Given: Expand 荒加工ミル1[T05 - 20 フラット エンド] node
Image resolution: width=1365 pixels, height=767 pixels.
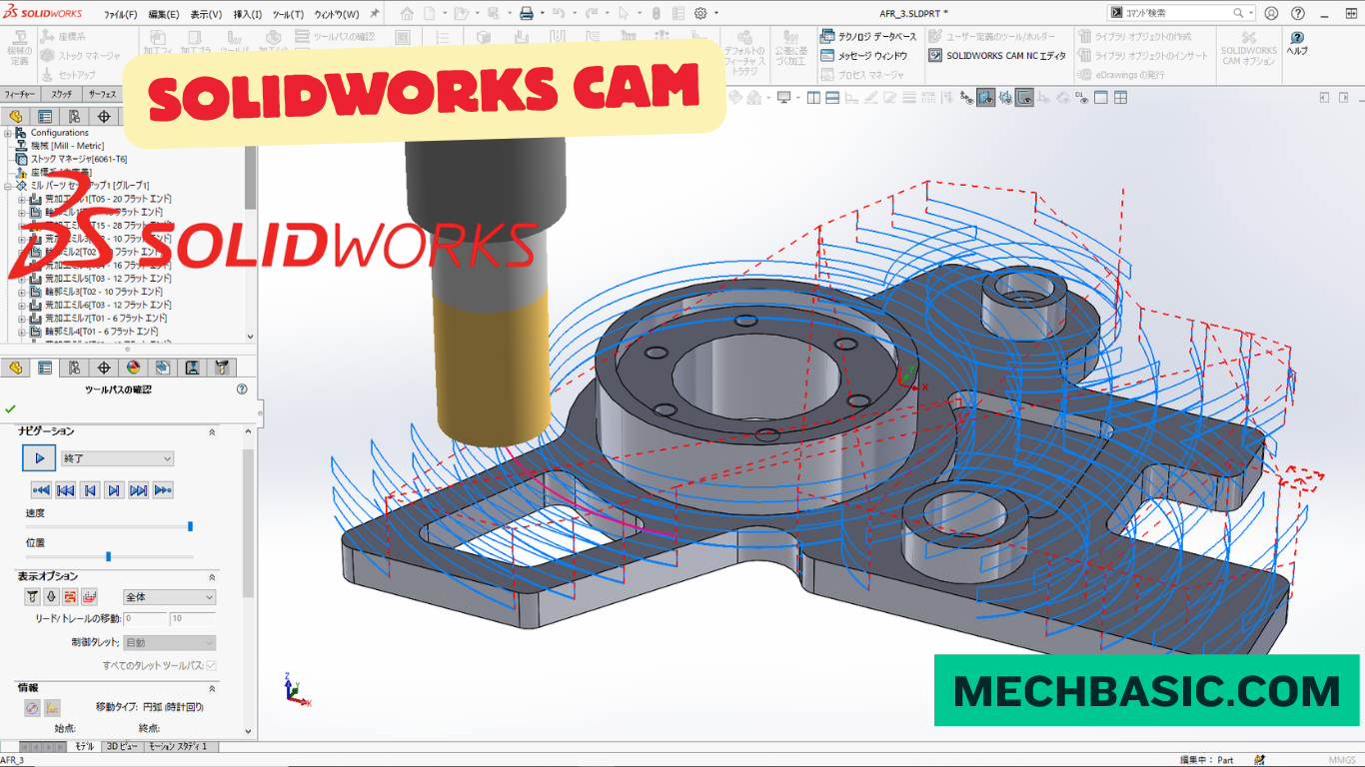Looking at the screenshot, I should 21,199.
